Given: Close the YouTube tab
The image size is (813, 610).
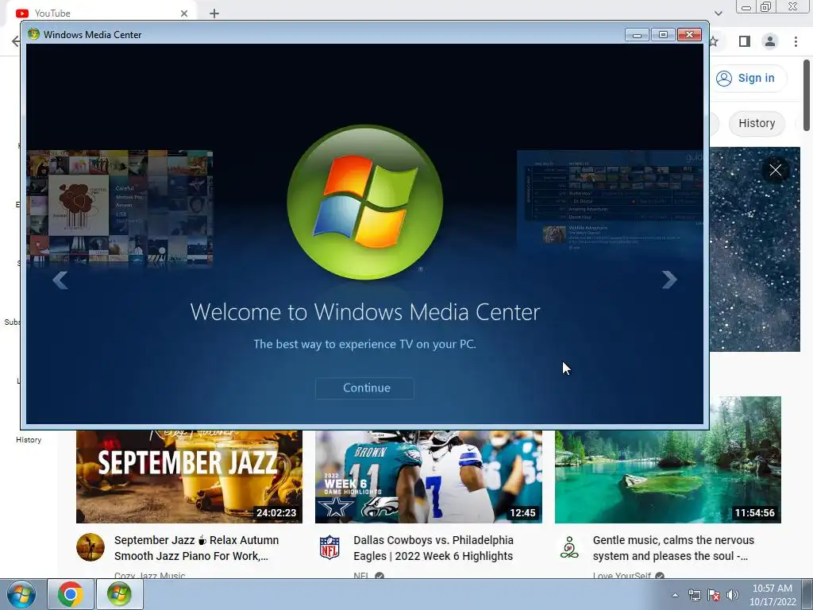Looking at the screenshot, I should 184,14.
